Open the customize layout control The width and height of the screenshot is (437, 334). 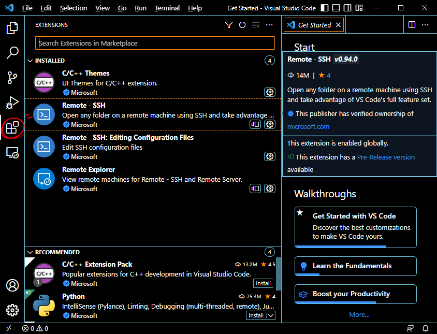coord(359,8)
